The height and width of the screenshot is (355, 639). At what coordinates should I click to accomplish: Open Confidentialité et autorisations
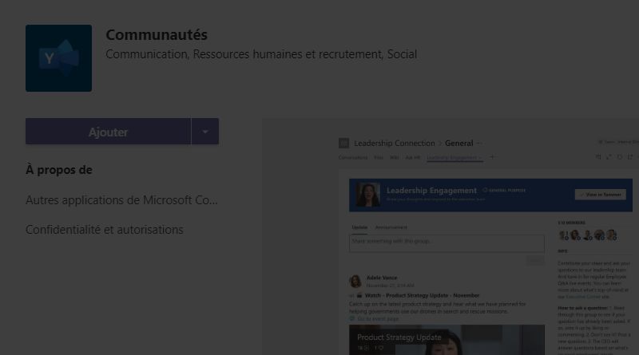[x=105, y=230]
